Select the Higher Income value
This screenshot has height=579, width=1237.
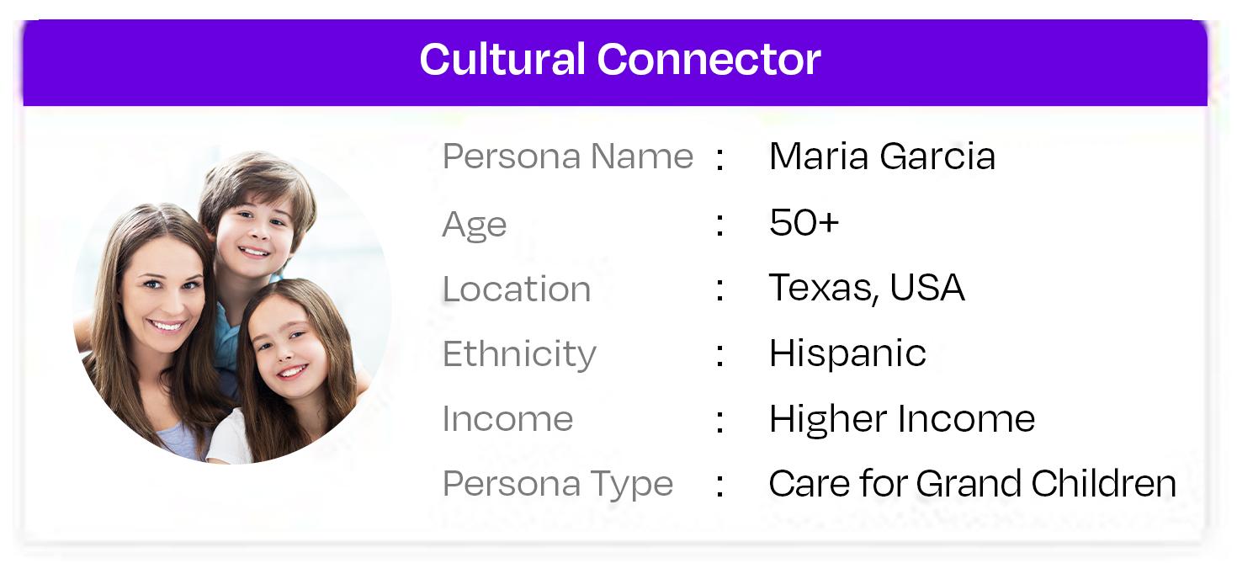(x=901, y=419)
